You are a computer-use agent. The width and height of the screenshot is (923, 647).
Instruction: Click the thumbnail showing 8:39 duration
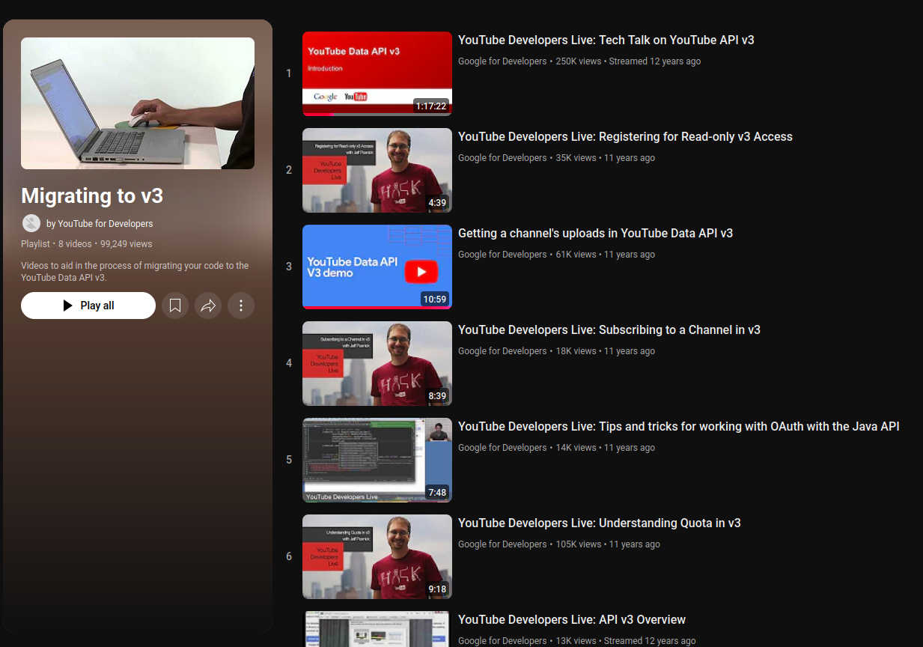377,363
